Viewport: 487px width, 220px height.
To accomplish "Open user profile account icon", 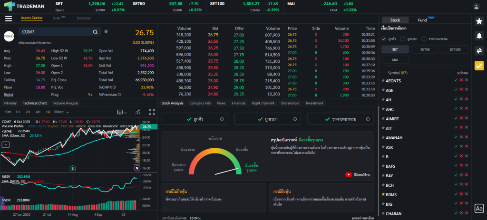I will pyautogui.click(x=477, y=6).
